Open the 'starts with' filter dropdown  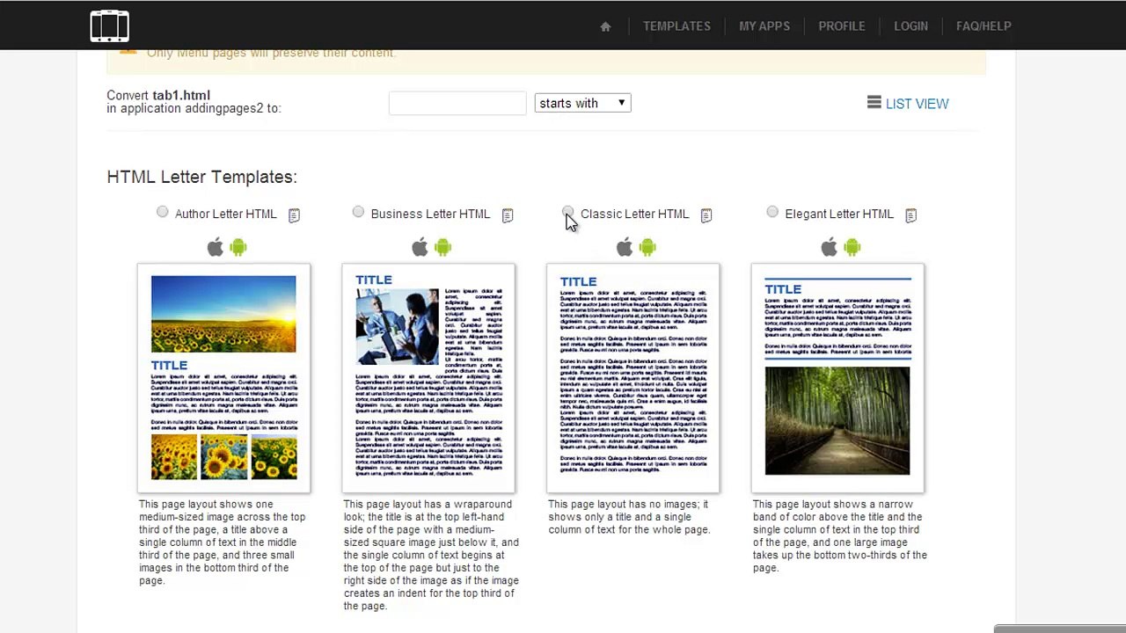click(582, 103)
